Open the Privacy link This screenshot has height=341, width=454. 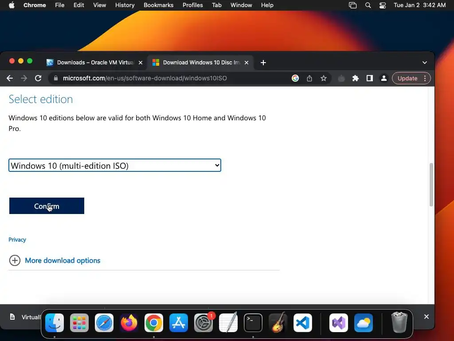pos(17,240)
